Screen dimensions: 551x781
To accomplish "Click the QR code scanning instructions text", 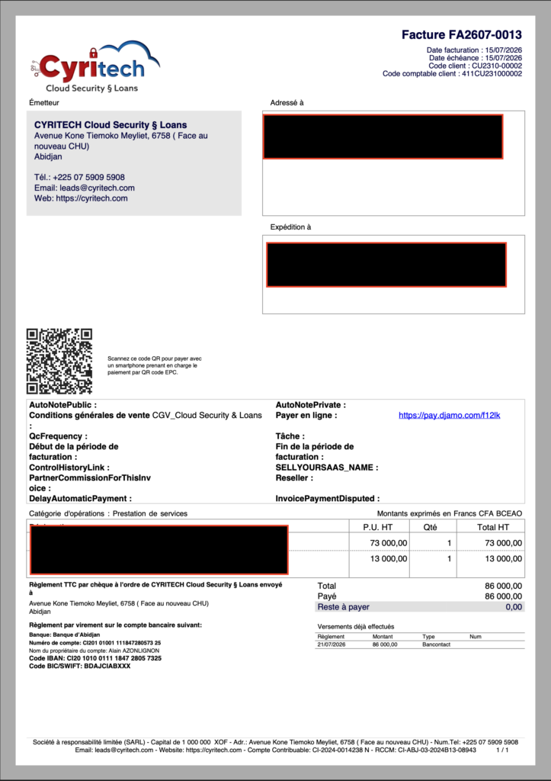I will click(x=155, y=365).
